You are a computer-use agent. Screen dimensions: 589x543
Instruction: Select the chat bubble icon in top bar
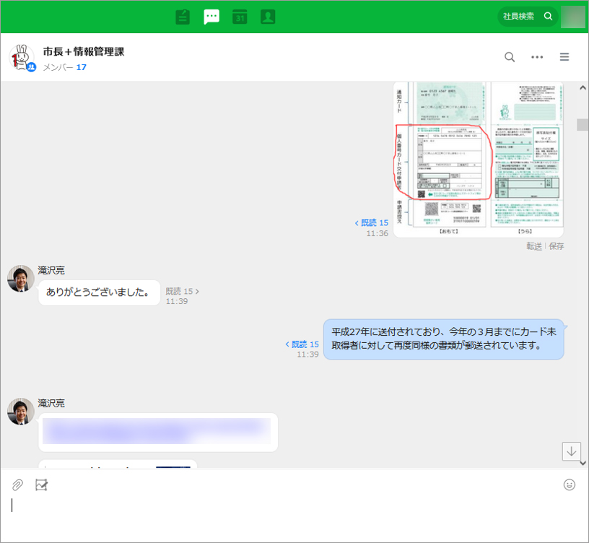211,17
